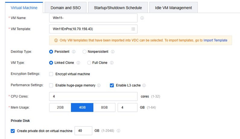Open the VM Template dropdown list
240x139 pixels.
(133, 29)
